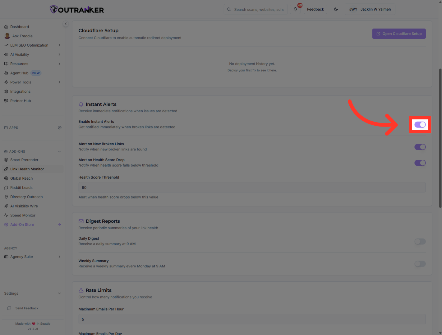Click the Global Reach globe icon

(x=6, y=179)
